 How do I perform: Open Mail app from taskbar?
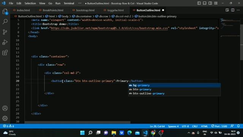(x=137, y=133)
